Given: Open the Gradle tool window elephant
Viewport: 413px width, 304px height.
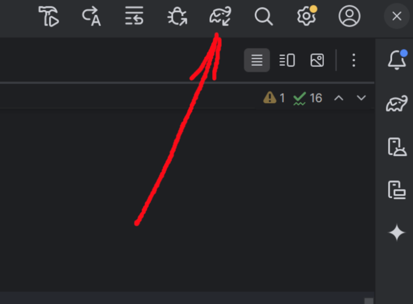Looking at the screenshot, I should click(x=397, y=103).
